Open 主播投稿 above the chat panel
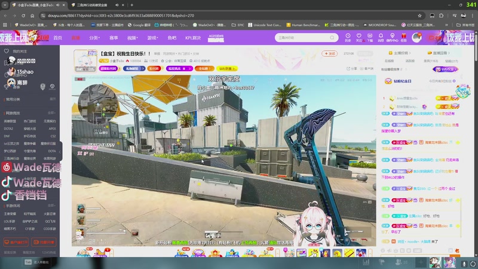 pyautogui.click(x=399, y=53)
